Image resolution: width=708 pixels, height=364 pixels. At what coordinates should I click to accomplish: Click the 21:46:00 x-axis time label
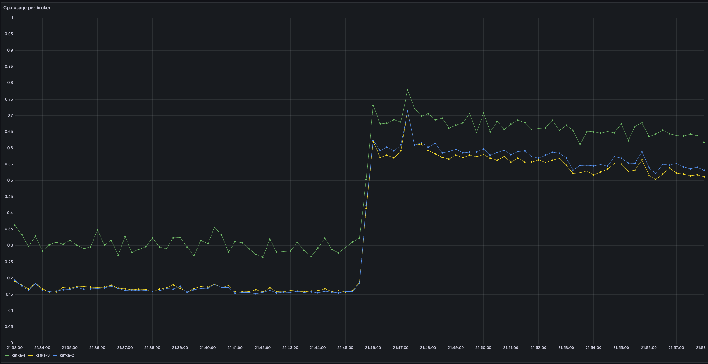373,348
